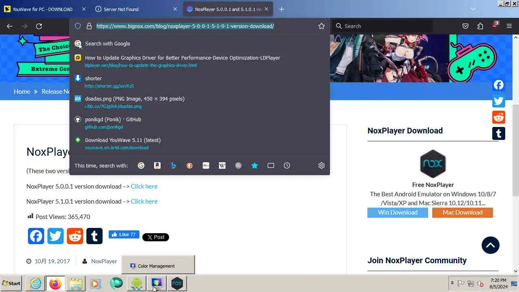Open the folder Explorer taskbar icon
519x292 pixels.
point(75,283)
